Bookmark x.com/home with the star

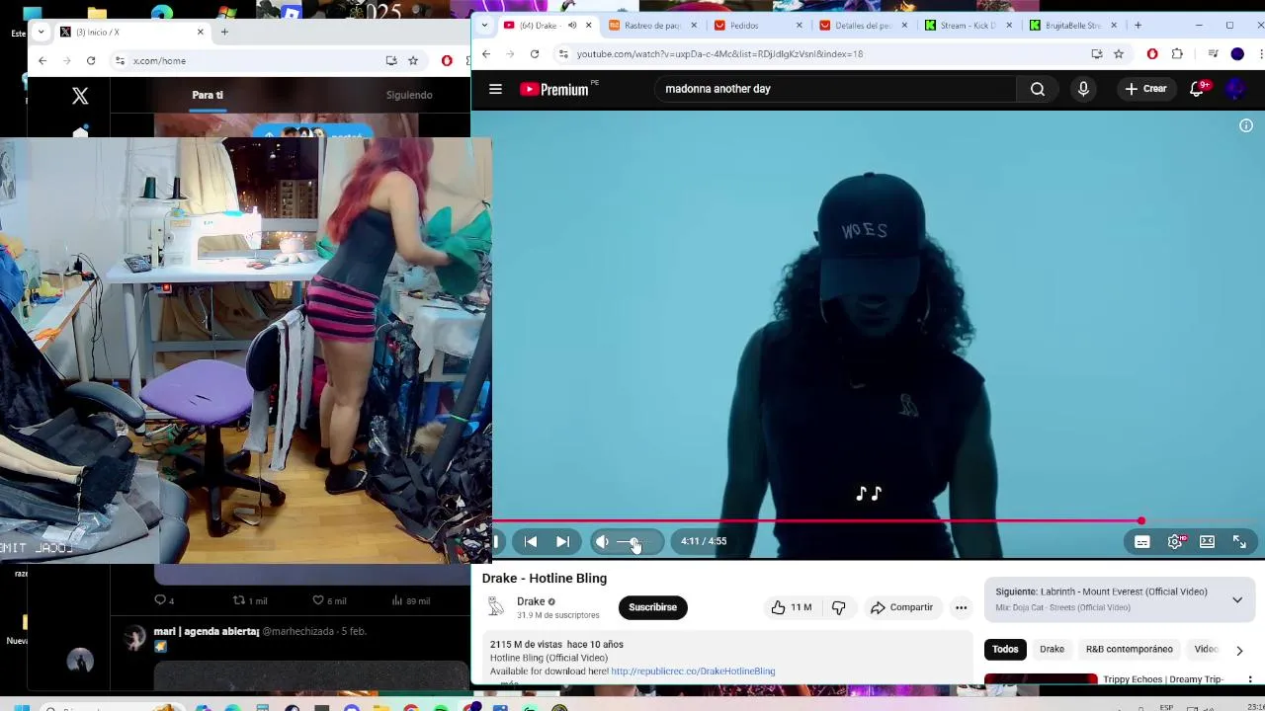413,60
